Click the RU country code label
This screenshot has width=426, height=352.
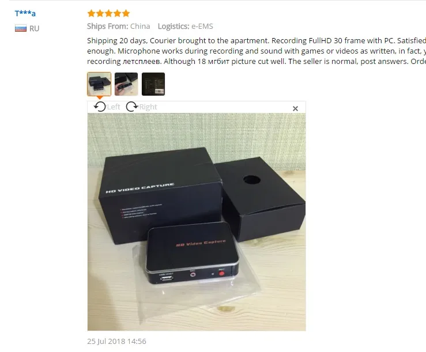click(x=34, y=29)
